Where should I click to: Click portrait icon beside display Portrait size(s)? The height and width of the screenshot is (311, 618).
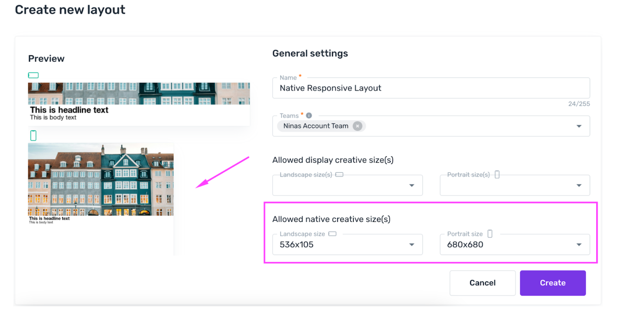(497, 175)
